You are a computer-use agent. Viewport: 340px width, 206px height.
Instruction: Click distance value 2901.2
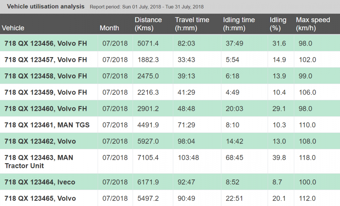[148, 109]
